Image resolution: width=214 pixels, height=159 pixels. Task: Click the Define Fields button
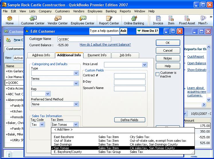pos(129,120)
